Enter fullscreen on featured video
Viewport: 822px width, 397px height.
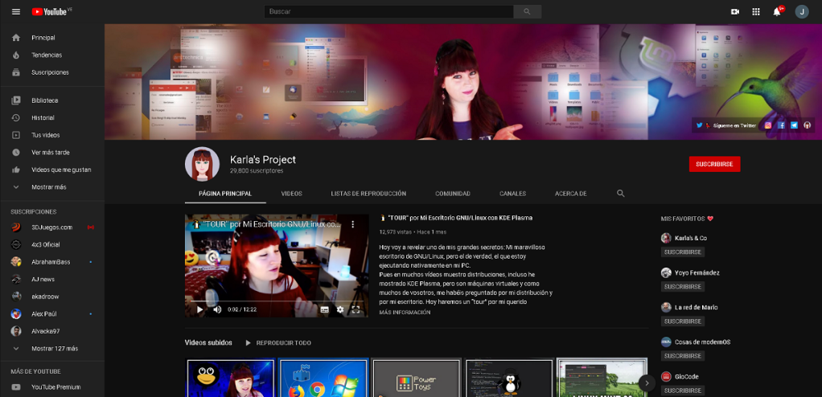pos(356,309)
